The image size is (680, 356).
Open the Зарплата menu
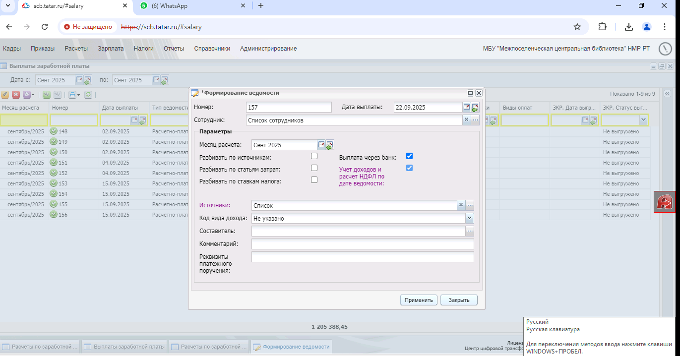click(x=111, y=49)
